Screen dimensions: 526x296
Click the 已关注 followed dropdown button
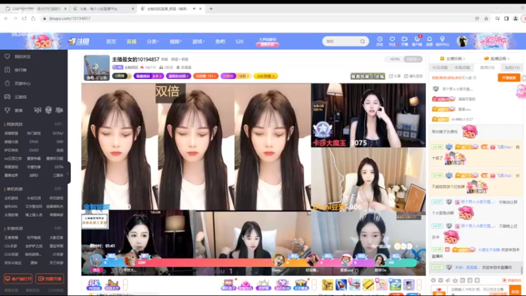pos(413,59)
